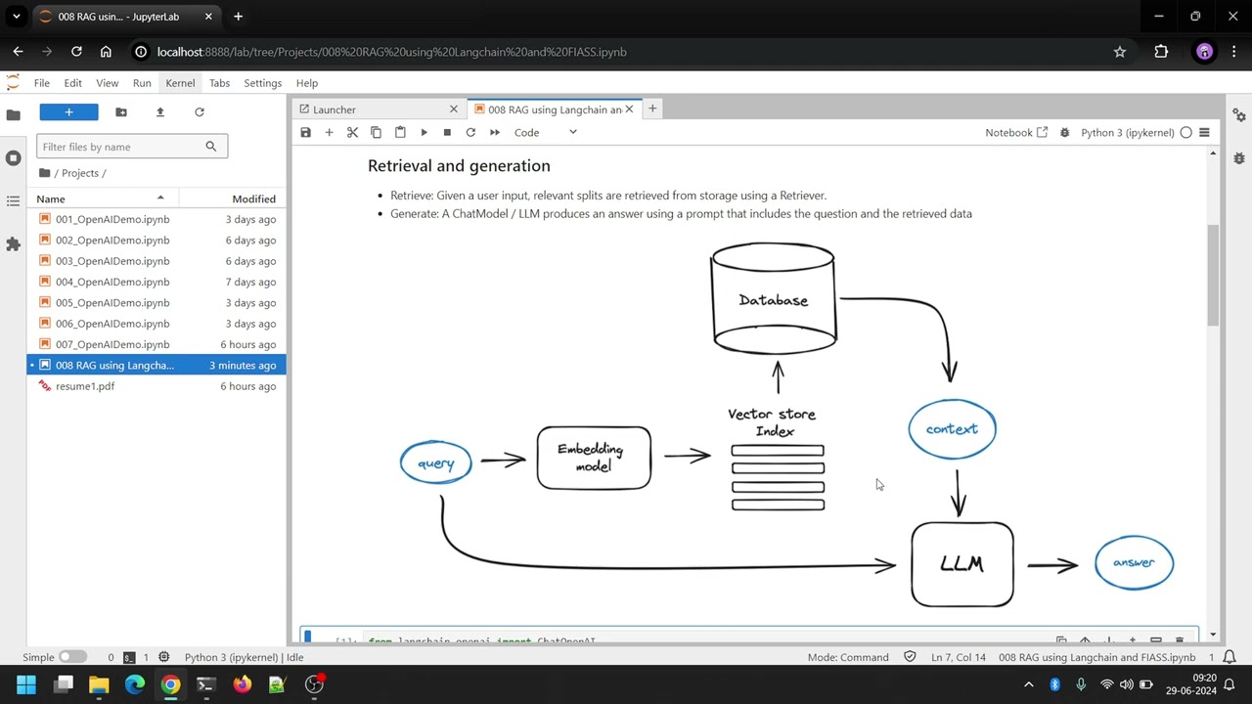The width and height of the screenshot is (1252, 704).
Task: Restart kernel and run all cells
Action: (495, 132)
